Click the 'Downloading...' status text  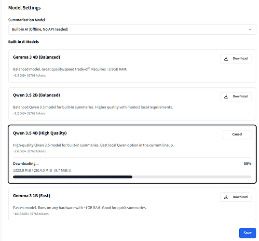click(x=26, y=163)
